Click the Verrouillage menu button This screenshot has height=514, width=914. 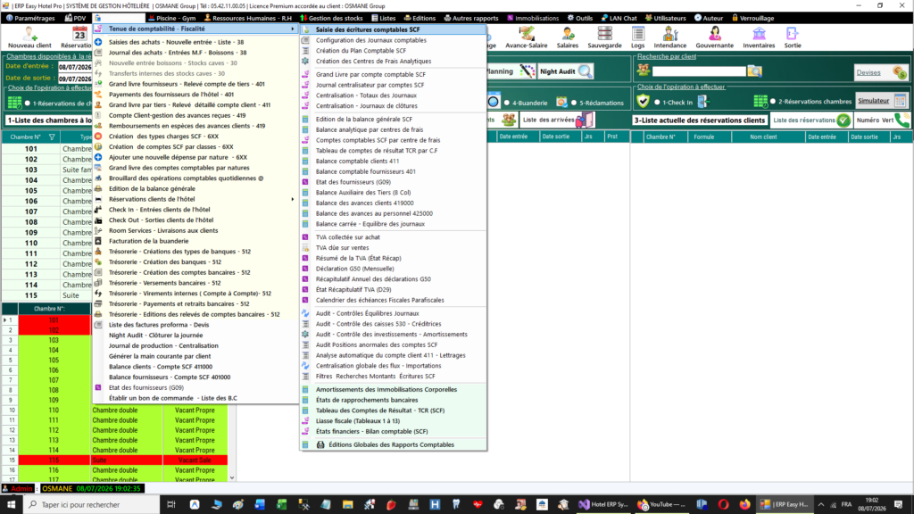752,18
